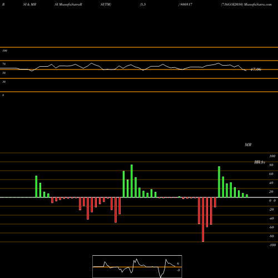Click the -80 label on MR axis
This screenshot has height=278, width=278.
pos(271,236)
